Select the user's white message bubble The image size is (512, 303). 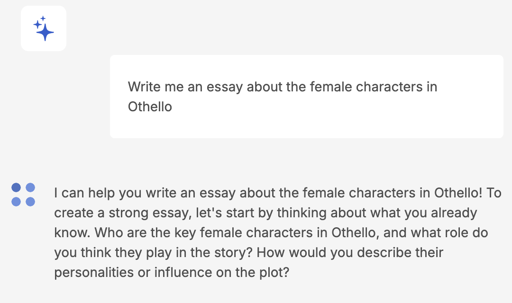coord(306,97)
